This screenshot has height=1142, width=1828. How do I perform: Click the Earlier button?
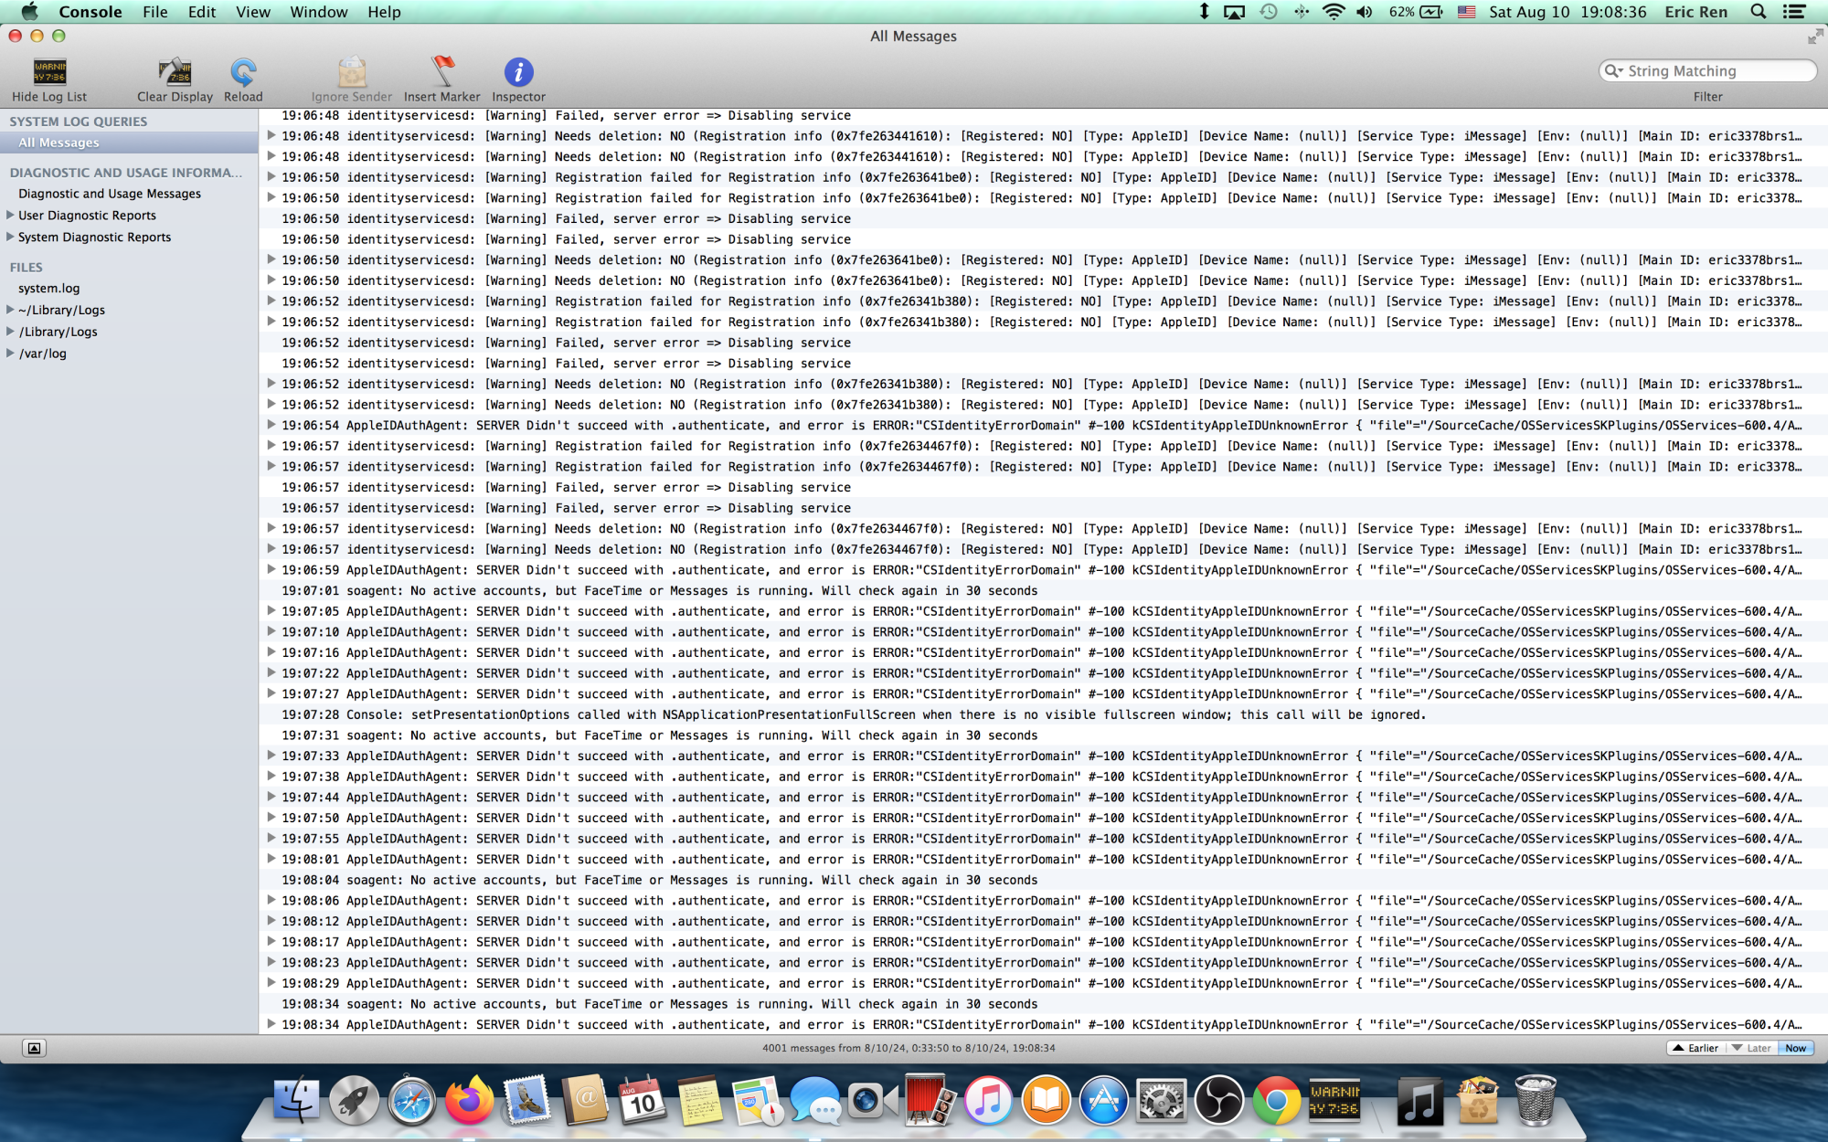tap(1695, 1048)
